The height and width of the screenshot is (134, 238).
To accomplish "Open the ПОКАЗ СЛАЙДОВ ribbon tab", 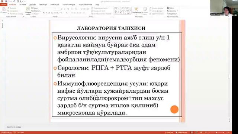I will (69, 5).
